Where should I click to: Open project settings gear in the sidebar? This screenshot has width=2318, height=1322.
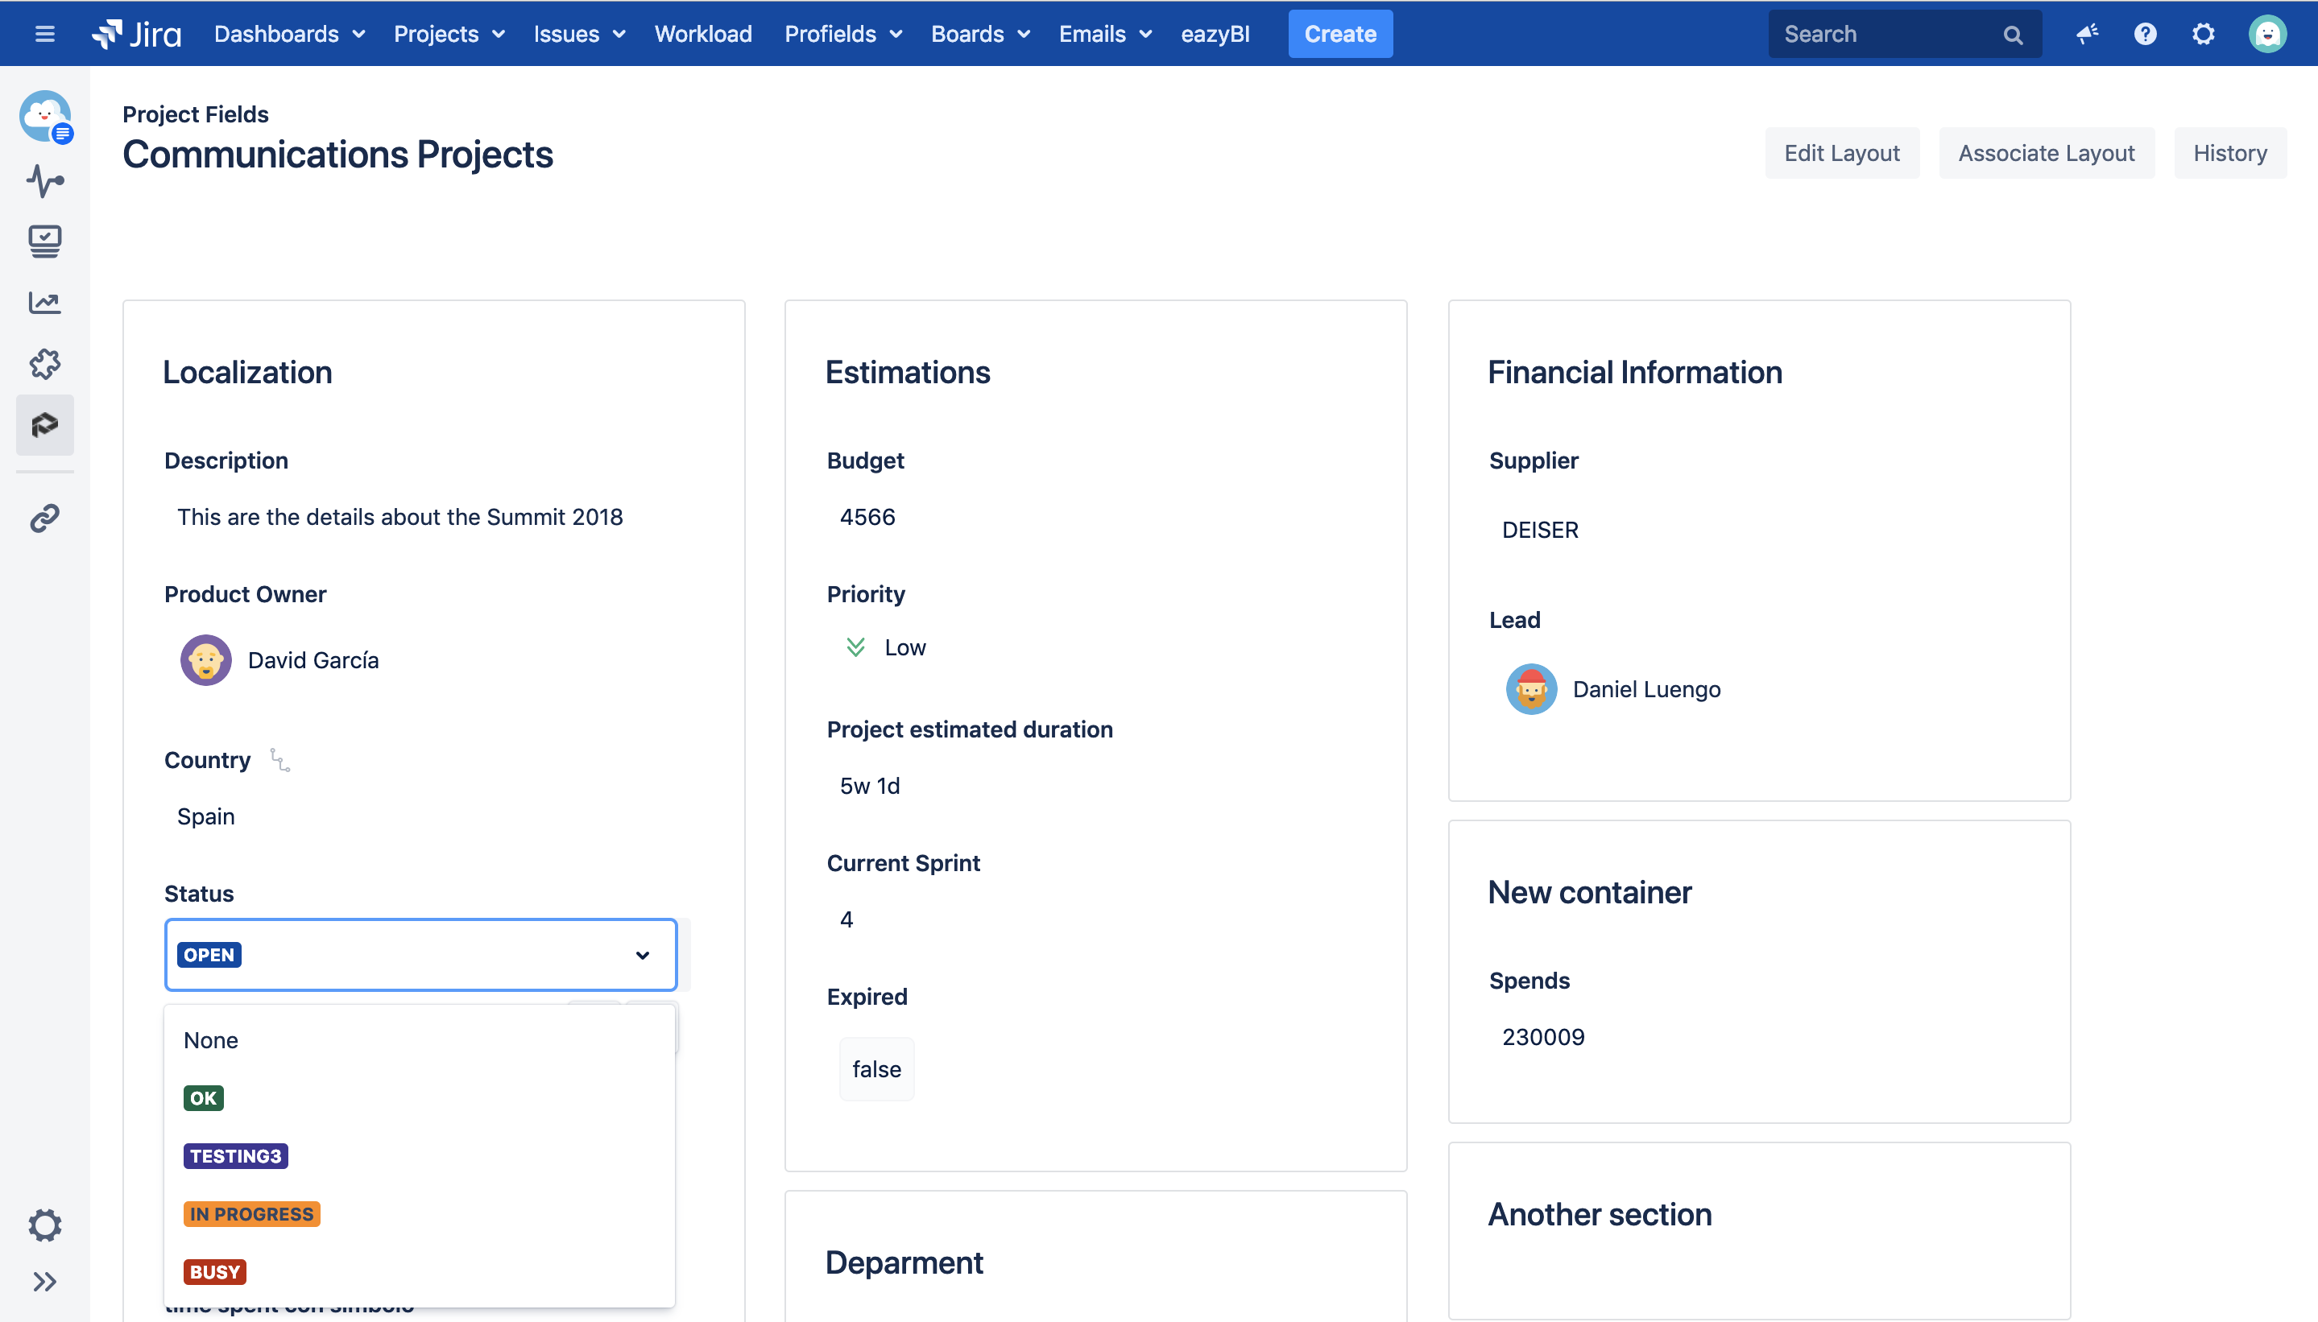coord(44,1225)
